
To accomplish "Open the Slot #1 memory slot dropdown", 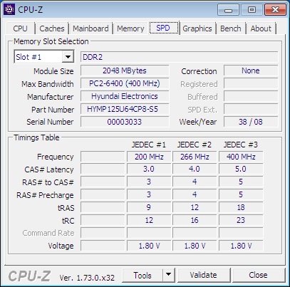I will [x=68, y=57].
